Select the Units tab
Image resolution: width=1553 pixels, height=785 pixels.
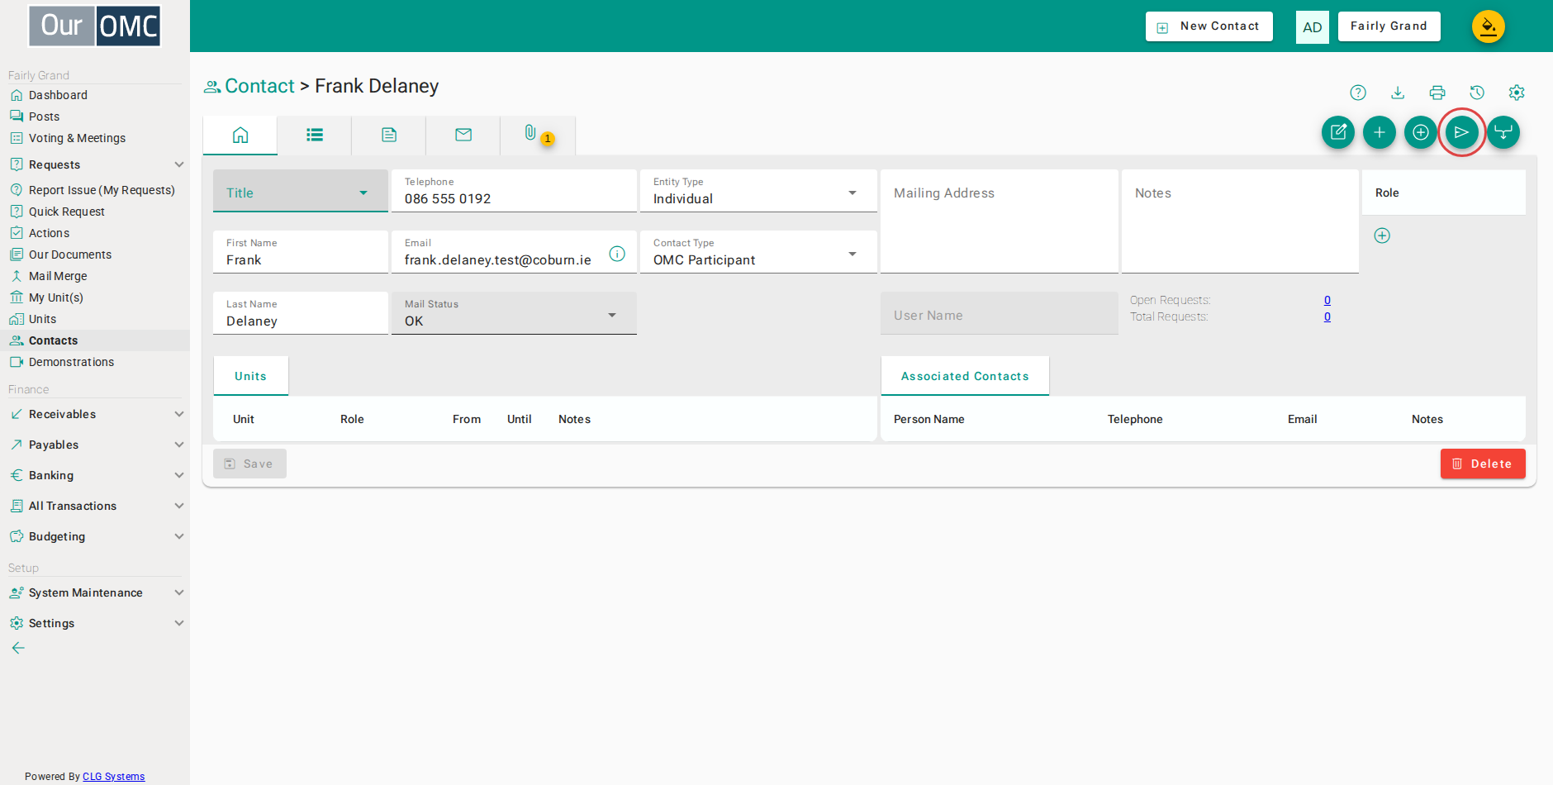251,376
